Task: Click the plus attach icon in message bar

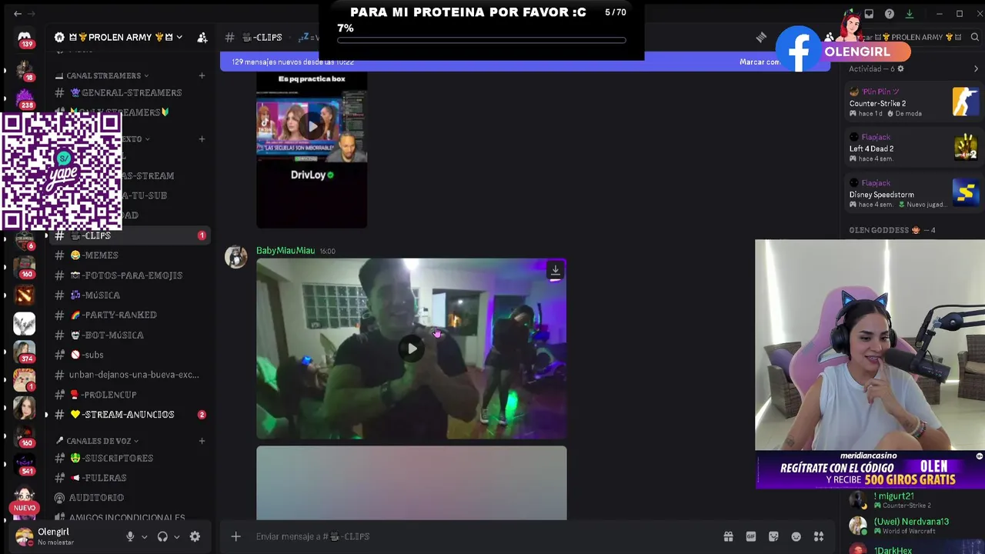Action: [235, 536]
